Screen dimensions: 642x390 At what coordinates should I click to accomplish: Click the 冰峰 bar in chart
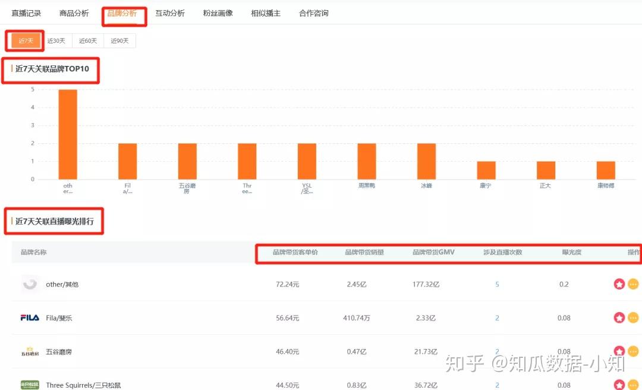(x=426, y=161)
